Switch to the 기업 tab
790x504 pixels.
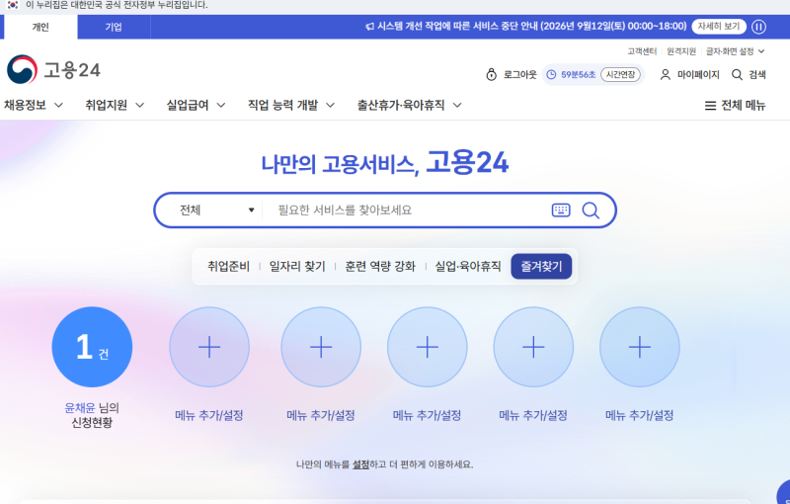(114, 27)
